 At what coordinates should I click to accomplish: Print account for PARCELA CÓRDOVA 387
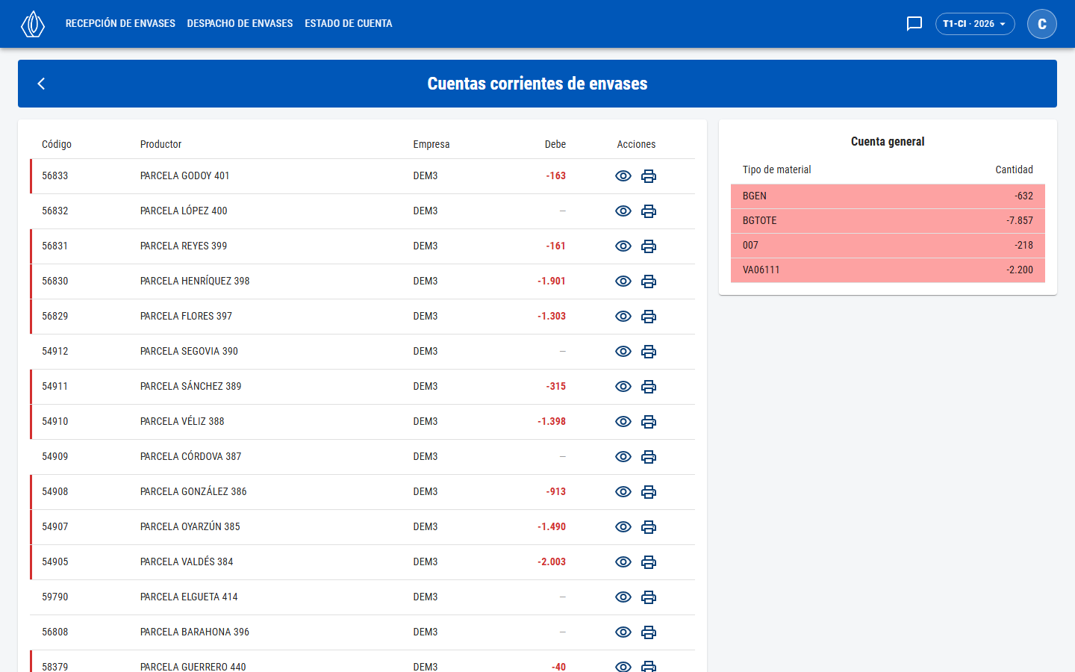pyautogui.click(x=649, y=457)
